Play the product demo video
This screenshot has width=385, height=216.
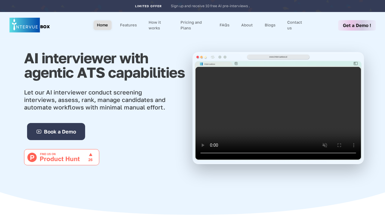click(202, 145)
